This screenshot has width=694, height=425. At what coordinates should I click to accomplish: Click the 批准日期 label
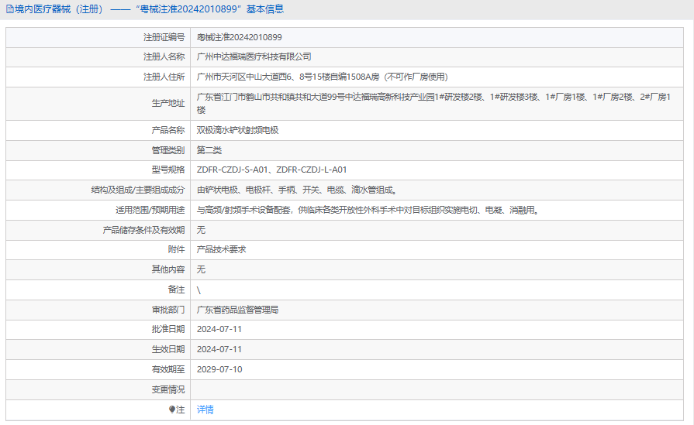[167, 329]
